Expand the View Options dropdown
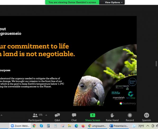This screenshot has width=158, height=129. (114, 2)
